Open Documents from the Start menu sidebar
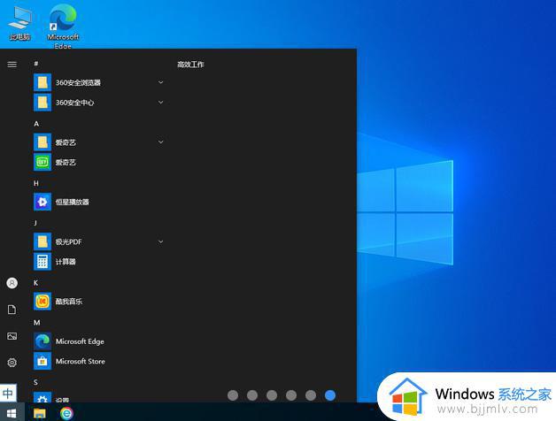The image size is (556, 421). [12, 310]
